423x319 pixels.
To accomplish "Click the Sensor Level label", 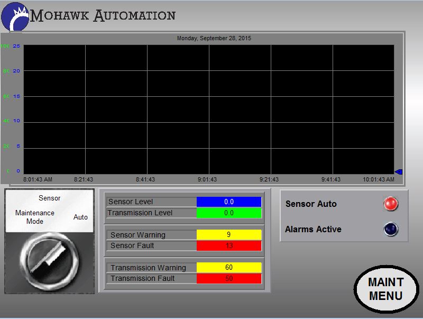I will [x=131, y=202].
